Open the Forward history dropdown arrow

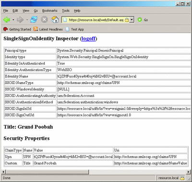(27, 20)
